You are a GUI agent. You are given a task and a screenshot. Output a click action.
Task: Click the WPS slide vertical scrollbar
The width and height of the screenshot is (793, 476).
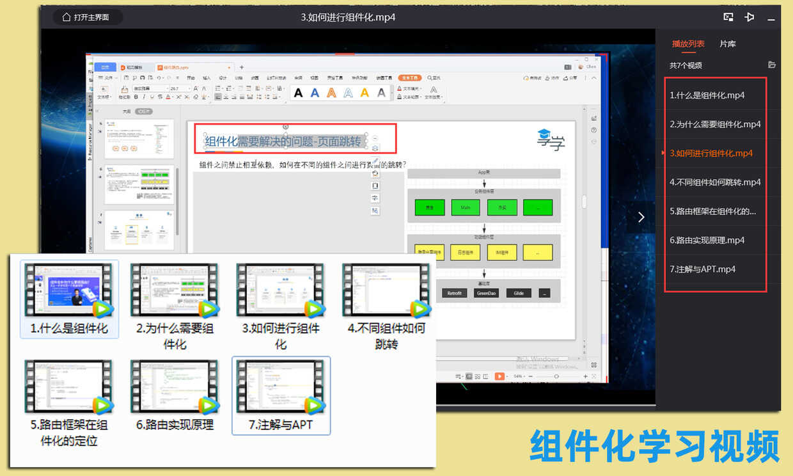[x=583, y=202]
